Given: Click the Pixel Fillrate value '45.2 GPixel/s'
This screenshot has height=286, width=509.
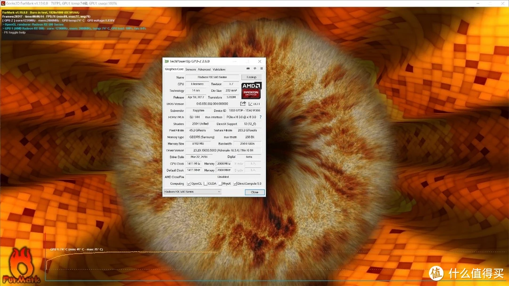Looking at the screenshot, I should (197, 130).
